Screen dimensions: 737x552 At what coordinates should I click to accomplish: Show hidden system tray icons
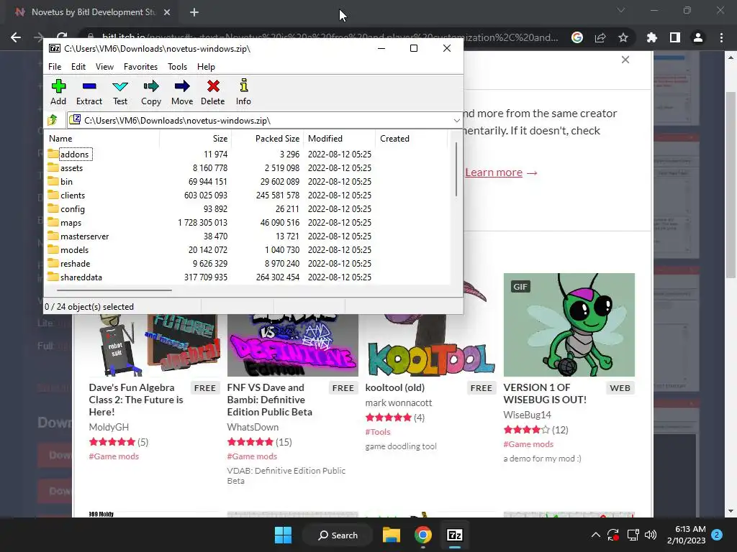click(595, 535)
